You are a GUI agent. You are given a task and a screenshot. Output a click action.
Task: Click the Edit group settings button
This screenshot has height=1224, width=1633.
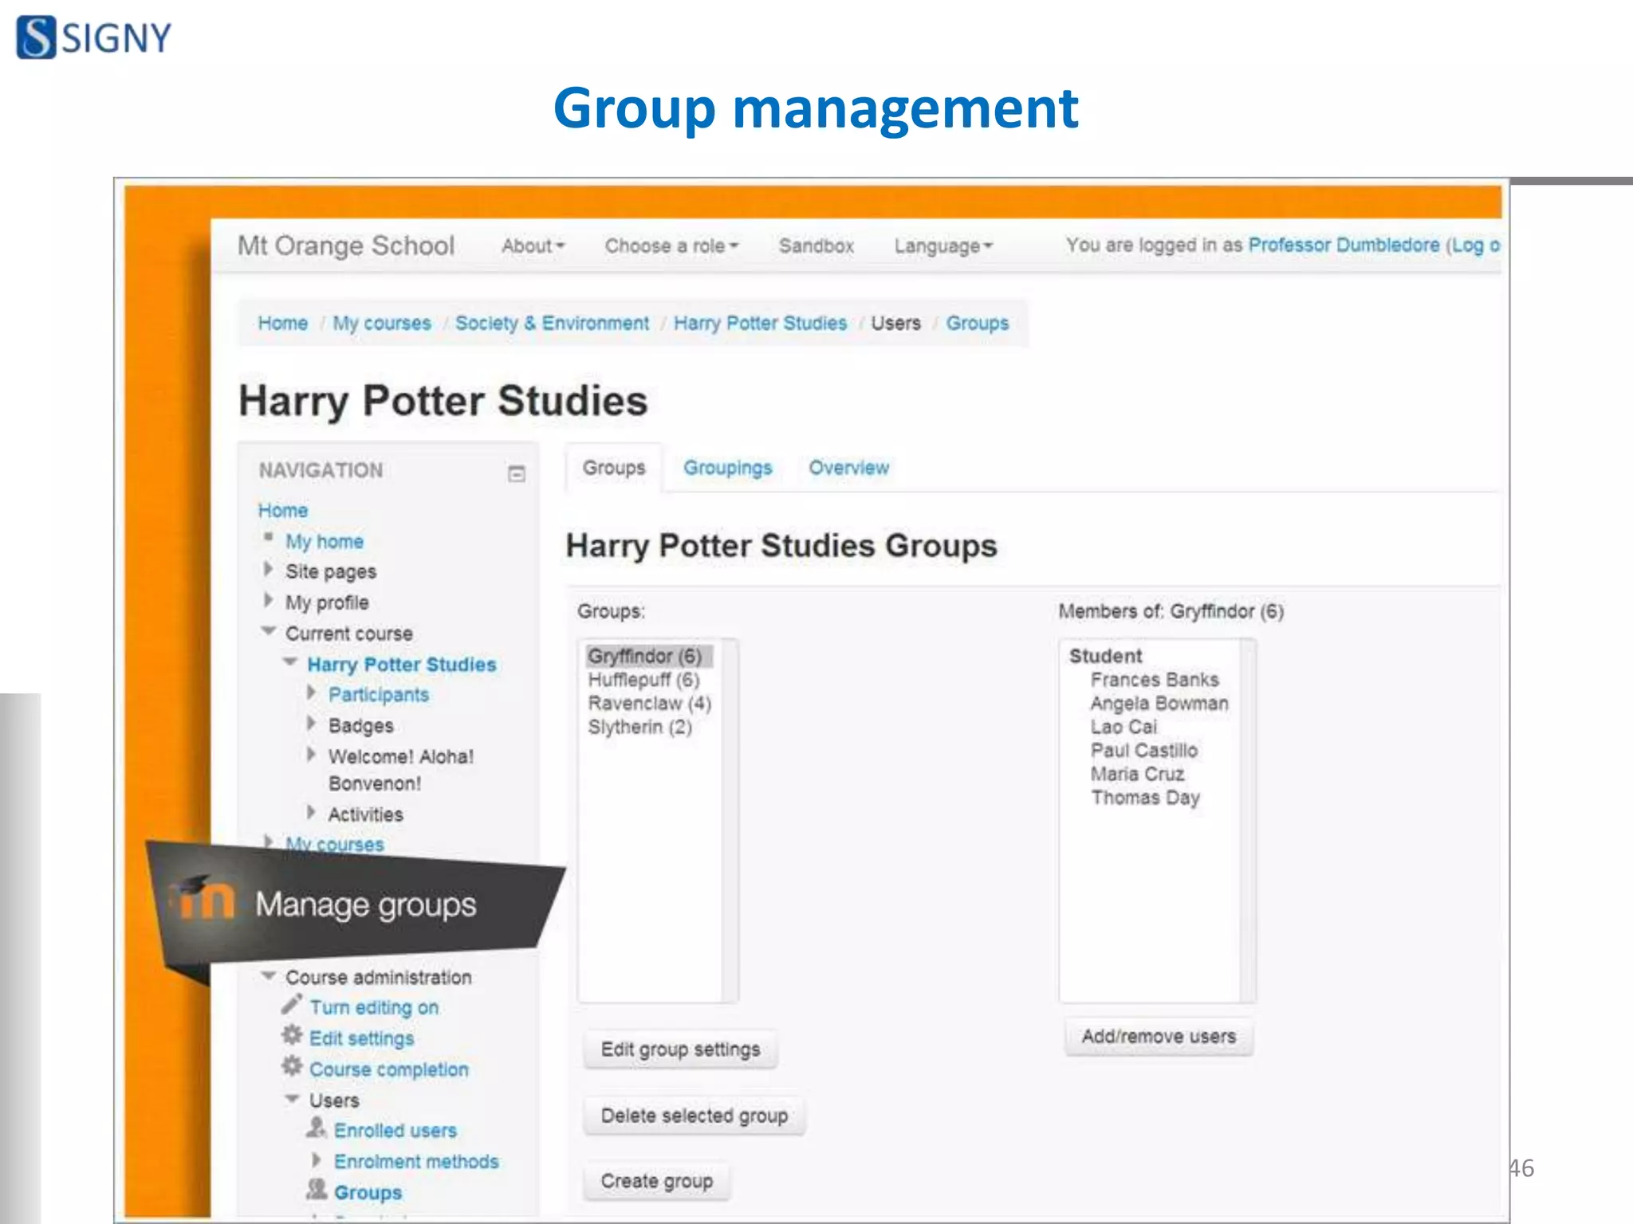(680, 1049)
